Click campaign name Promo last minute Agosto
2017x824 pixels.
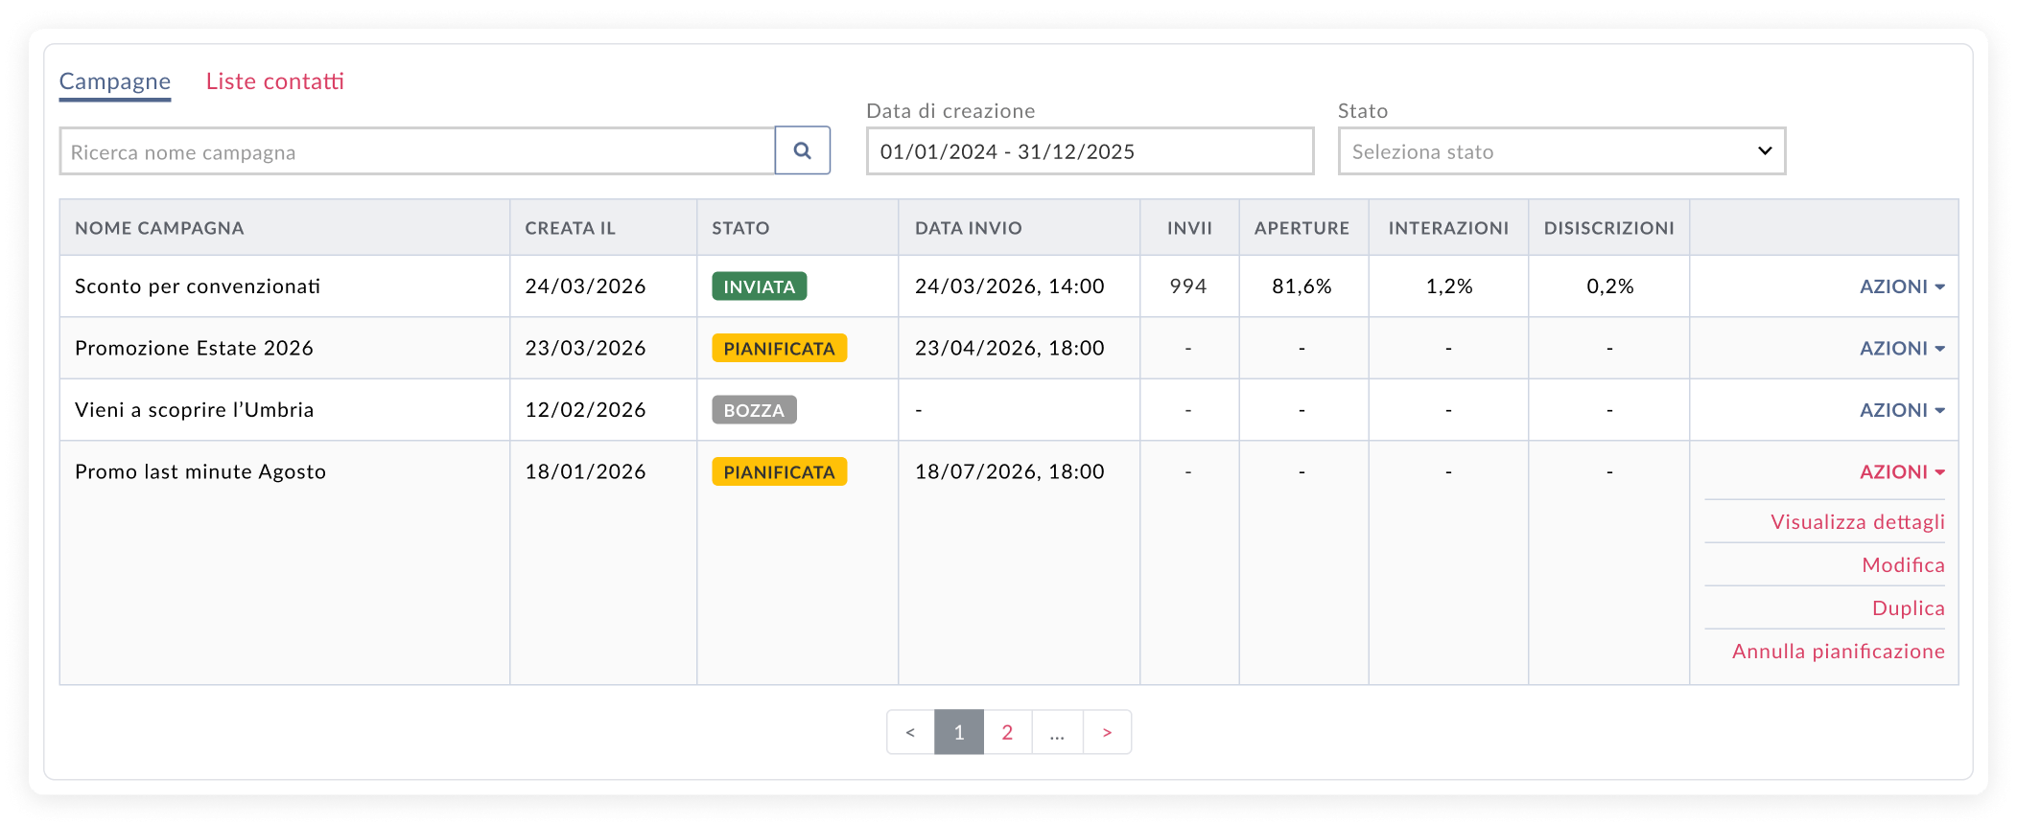[x=200, y=472]
